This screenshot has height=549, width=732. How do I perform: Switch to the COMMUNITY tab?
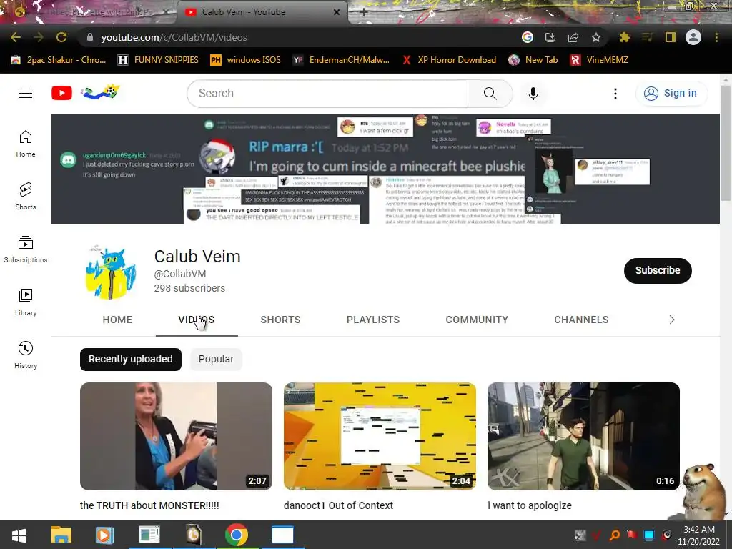477,320
